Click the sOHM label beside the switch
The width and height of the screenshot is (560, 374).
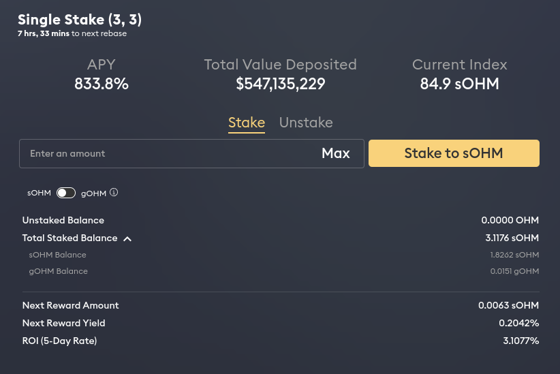pyautogui.click(x=40, y=193)
